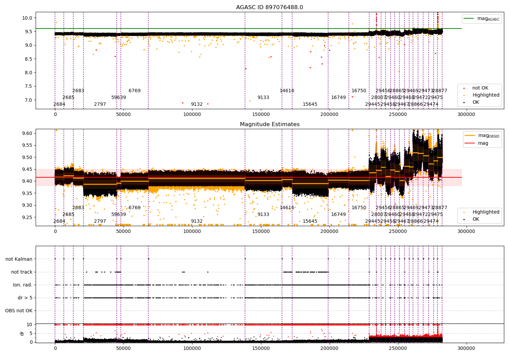This screenshot has height=356, width=509.
Task: Select obsid label 2684 in the AGASC ID plot
Action: coord(59,104)
